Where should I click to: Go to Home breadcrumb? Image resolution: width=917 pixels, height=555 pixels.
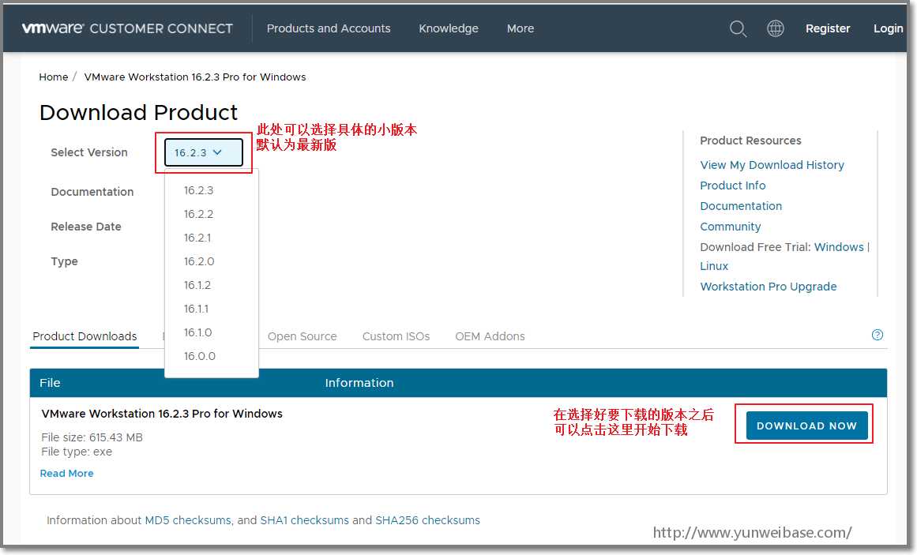[54, 77]
